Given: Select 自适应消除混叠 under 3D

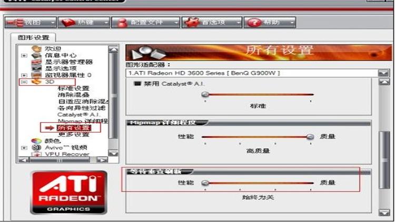Looking at the screenshot, I should click(x=83, y=102).
